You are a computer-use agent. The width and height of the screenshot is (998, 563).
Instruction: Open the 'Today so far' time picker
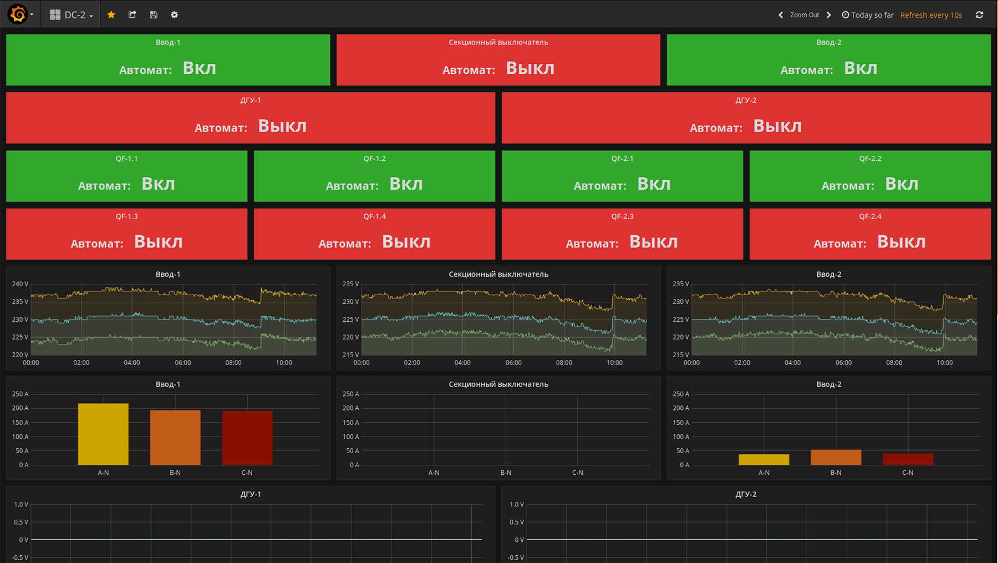coord(868,15)
